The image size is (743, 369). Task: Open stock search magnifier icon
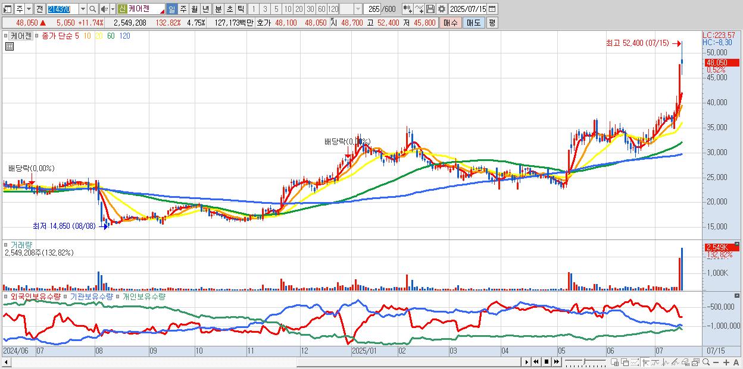[93, 9]
